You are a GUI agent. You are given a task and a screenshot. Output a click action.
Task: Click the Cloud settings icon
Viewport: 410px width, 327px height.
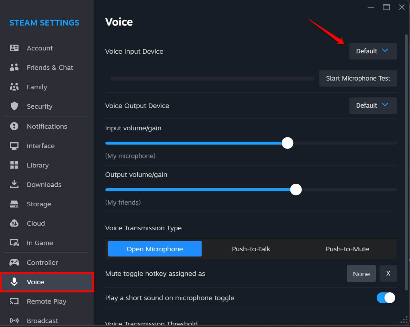pos(14,223)
